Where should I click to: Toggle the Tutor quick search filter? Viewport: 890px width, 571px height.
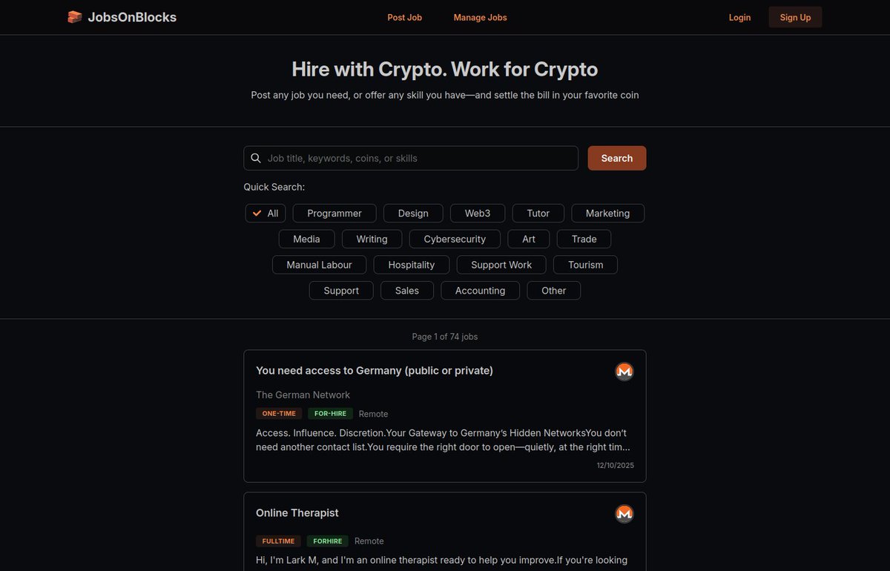[x=538, y=213]
